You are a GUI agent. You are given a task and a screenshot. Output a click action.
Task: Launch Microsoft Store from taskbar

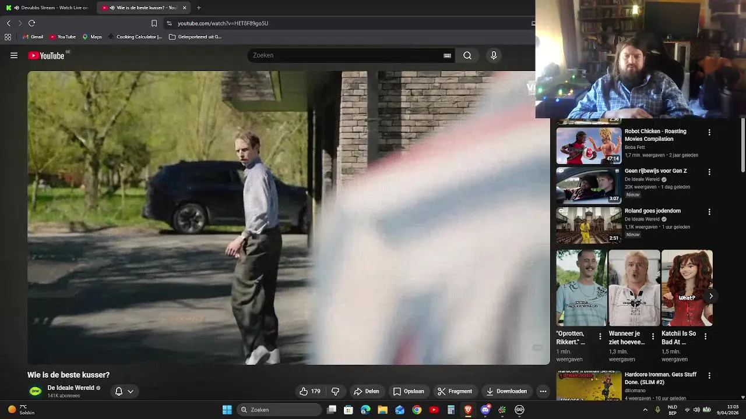[x=349, y=410]
